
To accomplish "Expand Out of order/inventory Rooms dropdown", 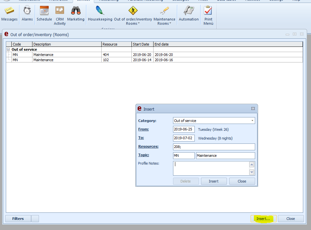I will point(133,21).
